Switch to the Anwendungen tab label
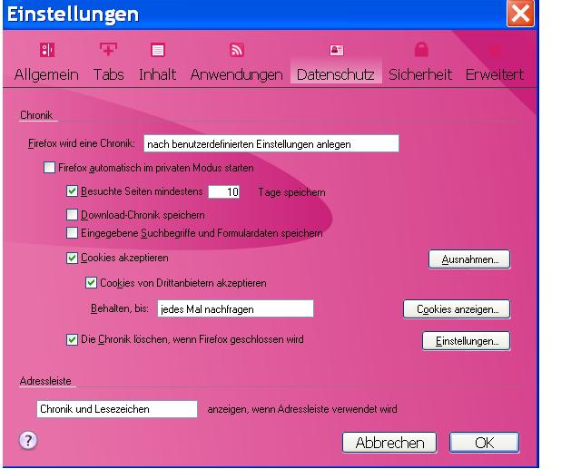Screen dimensions: 581x469 pos(236,74)
